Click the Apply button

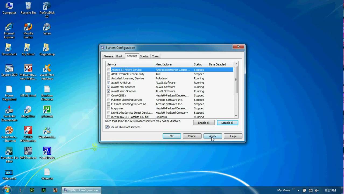pos(213,136)
